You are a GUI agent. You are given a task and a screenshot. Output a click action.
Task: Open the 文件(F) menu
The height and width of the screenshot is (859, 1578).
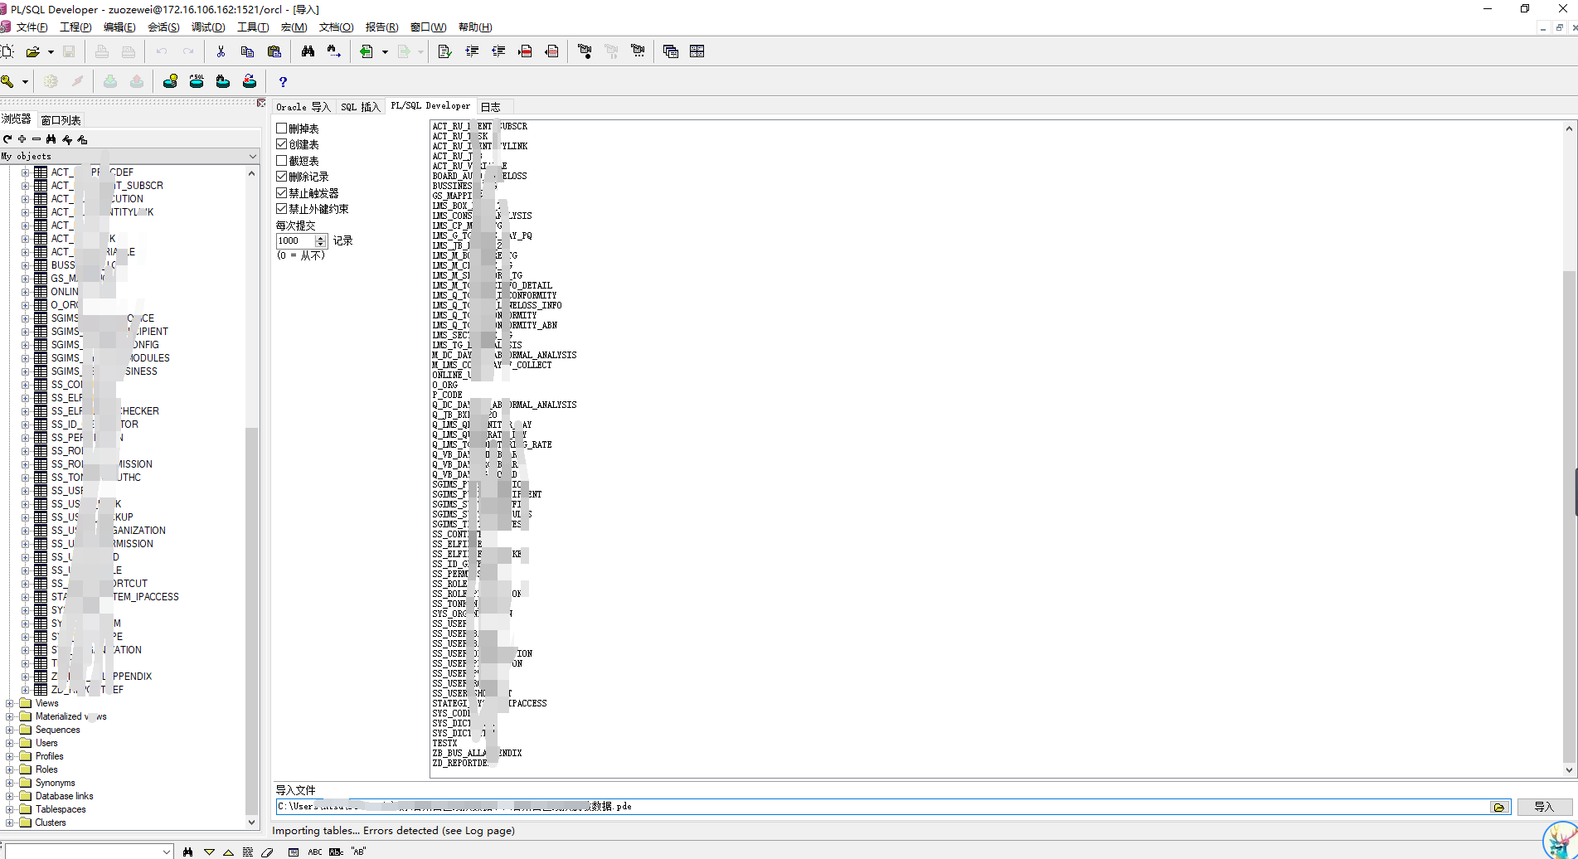pos(32,27)
